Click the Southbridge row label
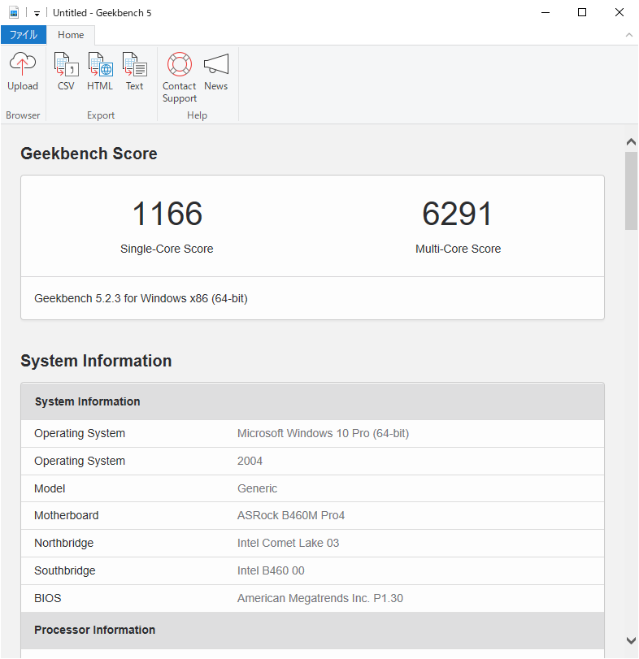 click(65, 570)
